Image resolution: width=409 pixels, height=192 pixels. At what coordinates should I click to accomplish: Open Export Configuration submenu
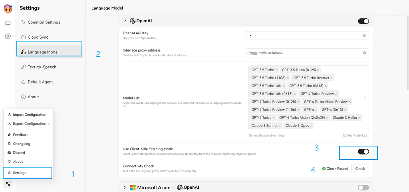(x=28, y=123)
